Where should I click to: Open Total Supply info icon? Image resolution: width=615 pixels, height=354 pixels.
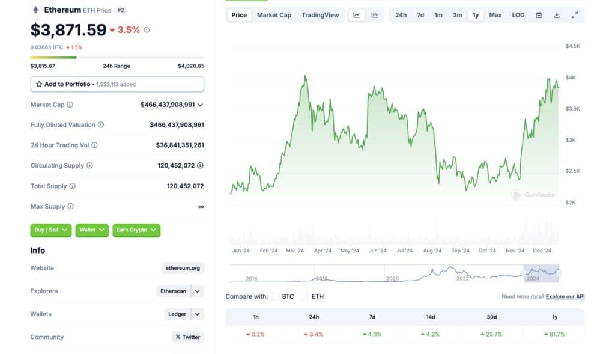(x=73, y=186)
